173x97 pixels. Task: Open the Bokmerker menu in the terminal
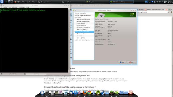[15, 7]
